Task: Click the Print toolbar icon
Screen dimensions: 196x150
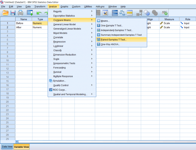Action: click(x=20, y=13)
